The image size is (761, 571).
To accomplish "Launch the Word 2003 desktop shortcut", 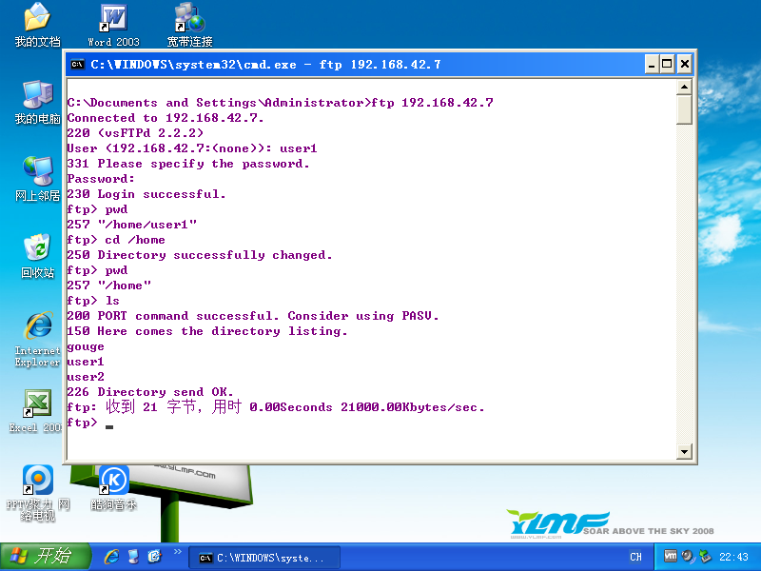I will (x=113, y=25).
